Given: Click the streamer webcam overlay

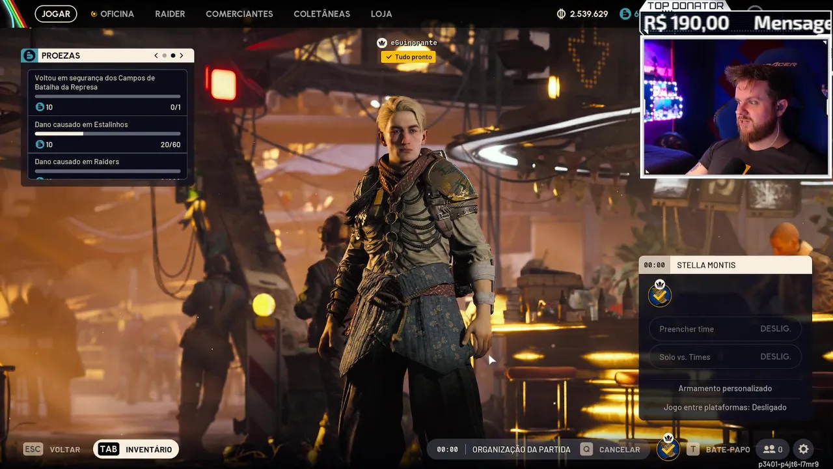Looking at the screenshot, I should 736,107.
